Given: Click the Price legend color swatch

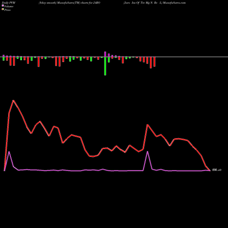Looking at the screenshot, I should coord(3,10).
